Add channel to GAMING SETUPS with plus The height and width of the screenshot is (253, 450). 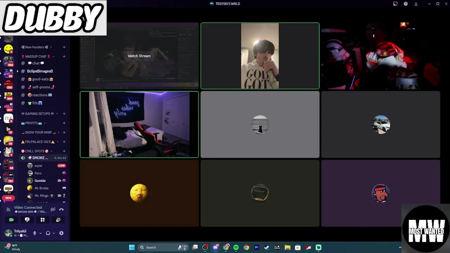coord(64,113)
